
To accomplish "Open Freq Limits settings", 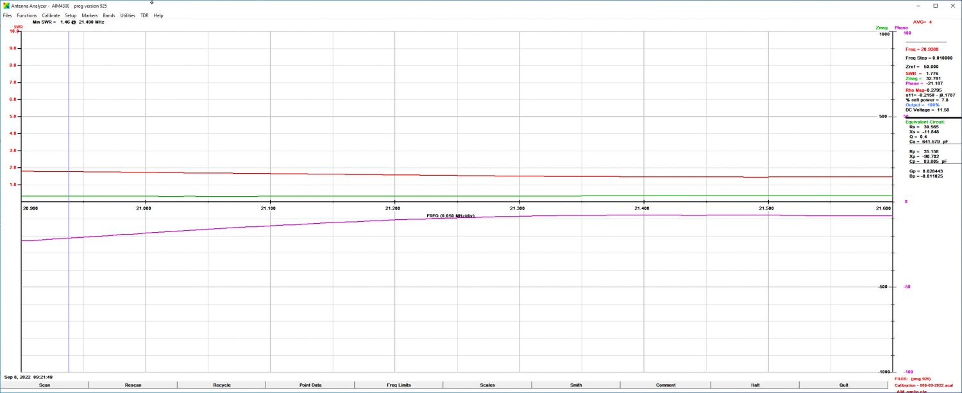I will [x=398, y=385].
